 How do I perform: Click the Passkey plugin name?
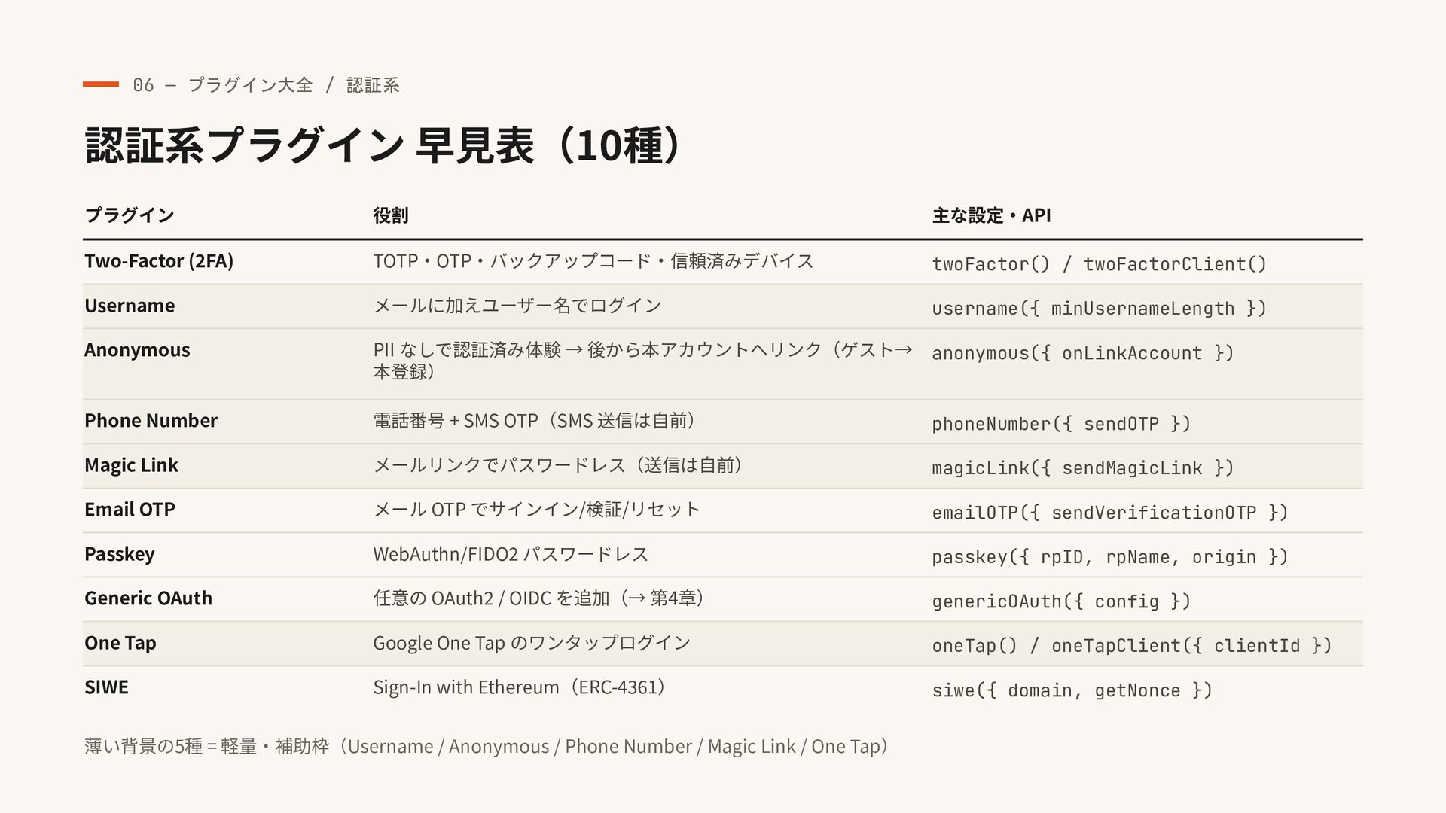(x=120, y=554)
